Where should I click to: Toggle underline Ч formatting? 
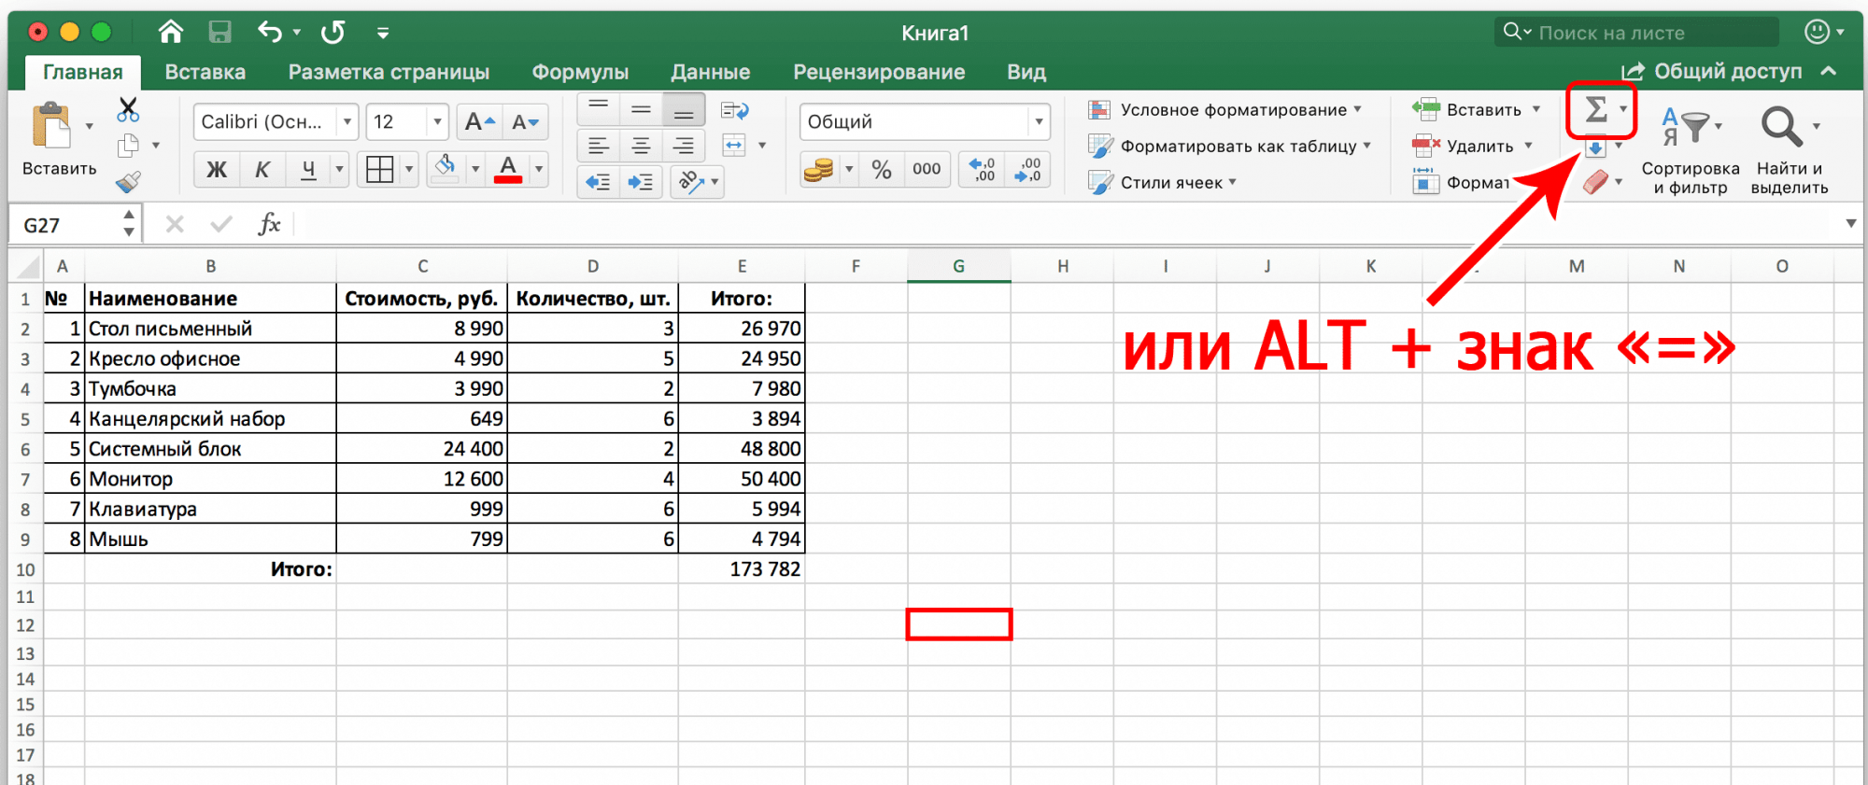coord(308,170)
